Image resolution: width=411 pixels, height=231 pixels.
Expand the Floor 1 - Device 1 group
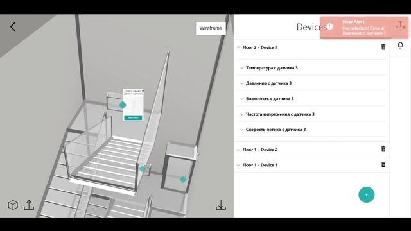coord(238,166)
